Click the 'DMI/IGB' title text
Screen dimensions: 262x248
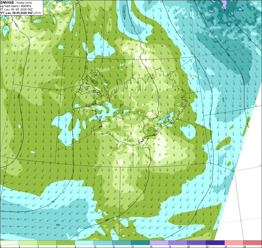click(7, 3)
